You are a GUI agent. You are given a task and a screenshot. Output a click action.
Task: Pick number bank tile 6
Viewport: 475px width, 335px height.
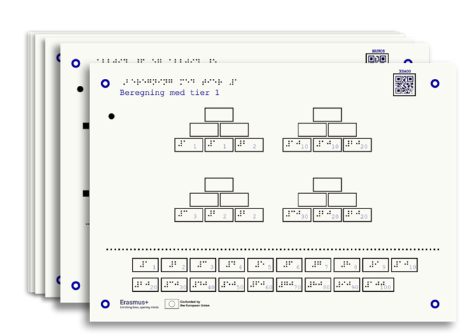(289, 265)
